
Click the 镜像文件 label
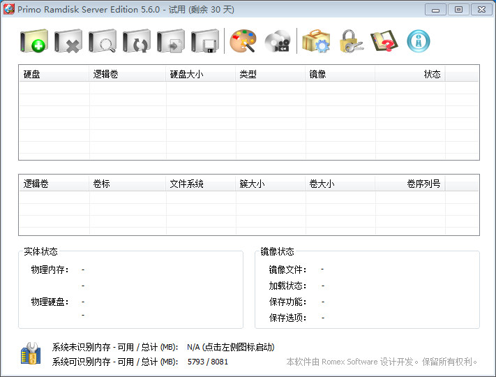click(287, 269)
